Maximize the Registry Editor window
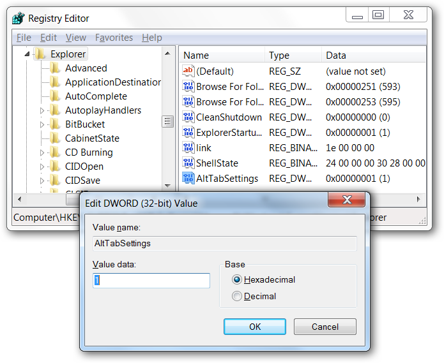Viewport: 444px width, 363px height. (x=378, y=15)
